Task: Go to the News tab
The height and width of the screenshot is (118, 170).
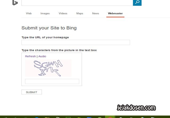Action: coord(96,14)
